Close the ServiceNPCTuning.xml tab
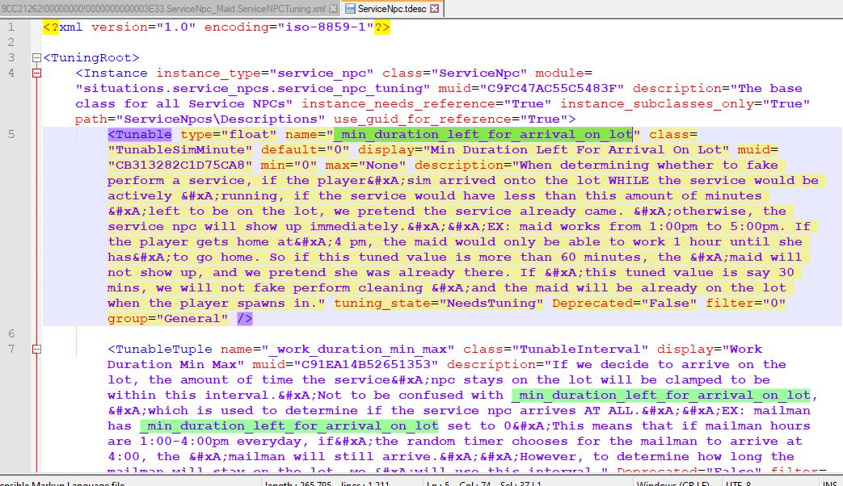The width and height of the screenshot is (843, 486). click(x=334, y=9)
